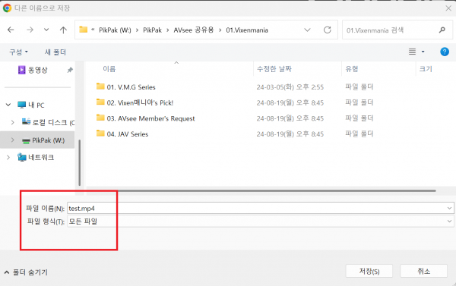456x286 pixels.
Task: Click the 취소 button
Action: click(x=424, y=271)
